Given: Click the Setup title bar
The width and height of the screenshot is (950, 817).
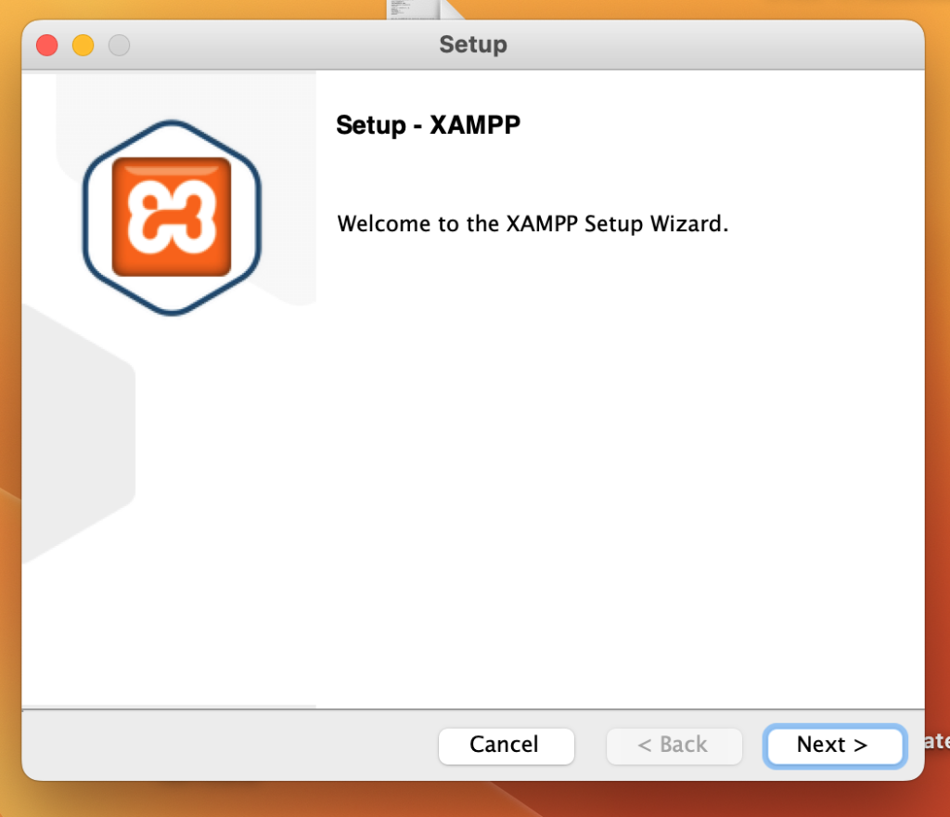Looking at the screenshot, I should 473,44.
